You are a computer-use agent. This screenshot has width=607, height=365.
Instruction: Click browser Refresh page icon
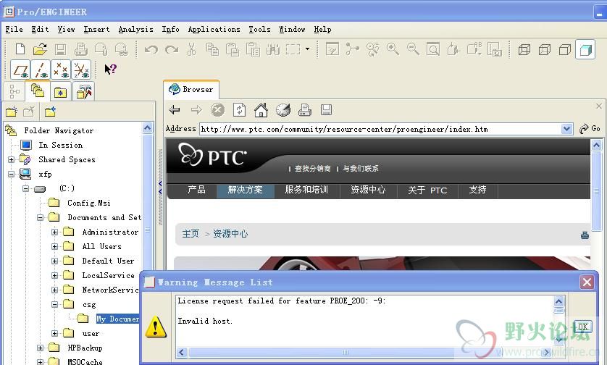pyautogui.click(x=239, y=110)
